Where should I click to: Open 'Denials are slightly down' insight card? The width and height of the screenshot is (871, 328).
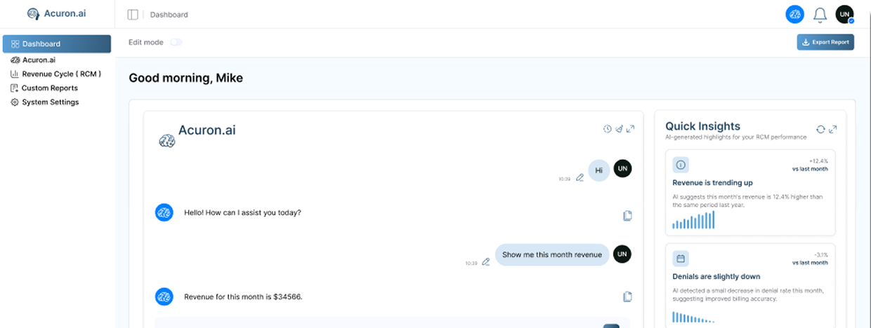pos(750,285)
